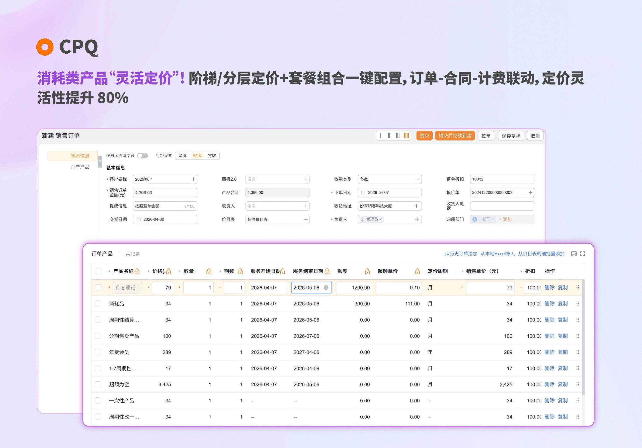Click the 从本地Excel导入 link
The width and height of the screenshot is (642, 448).
pyautogui.click(x=498, y=254)
